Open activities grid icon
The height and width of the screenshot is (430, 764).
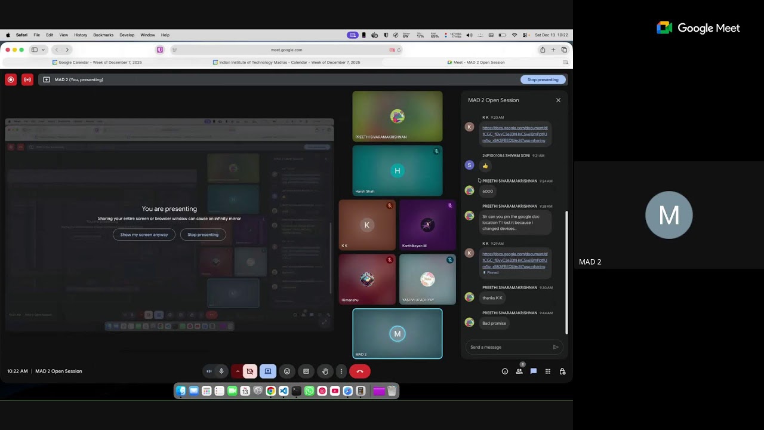[548, 371]
